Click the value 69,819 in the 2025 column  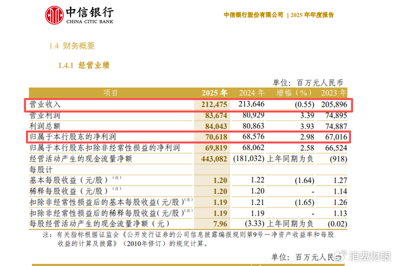point(216,148)
